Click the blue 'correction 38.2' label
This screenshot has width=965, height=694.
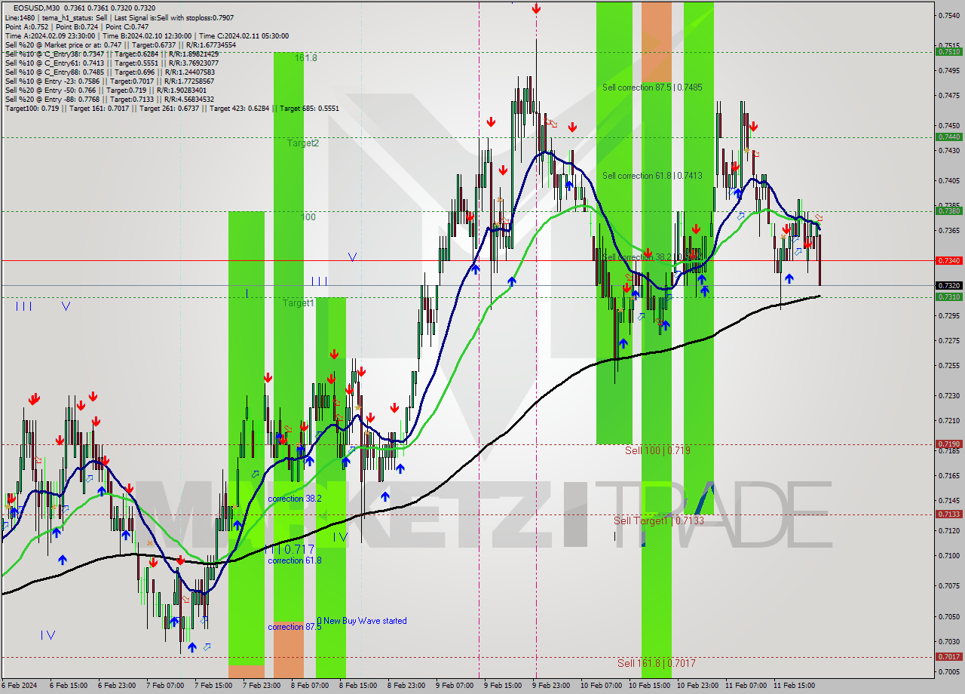tap(295, 499)
